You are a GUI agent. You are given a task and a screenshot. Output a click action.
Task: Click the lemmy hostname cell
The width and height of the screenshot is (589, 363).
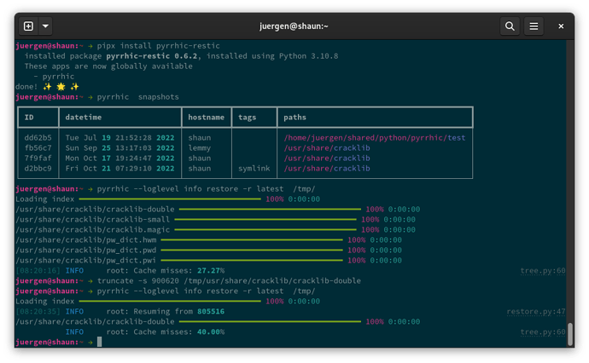(x=200, y=147)
